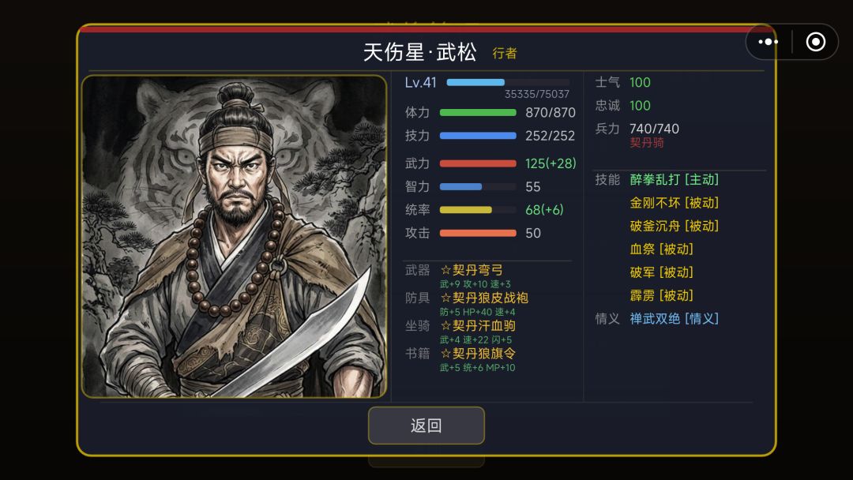Viewport: 853px width, 480px height.
Task: View the 金刚不坏 [被动] skill
Action: click(x=674, y=203)
